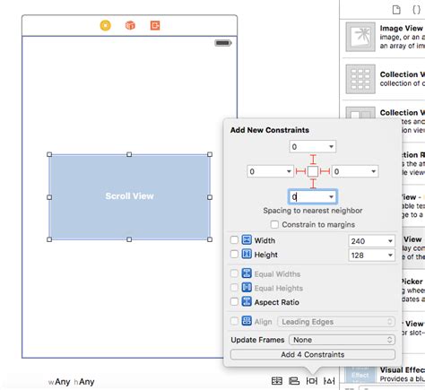Screen dimensions: 425x390
Task: Click the Add 4 Constraints button
Action: click(x=313, y=354)
